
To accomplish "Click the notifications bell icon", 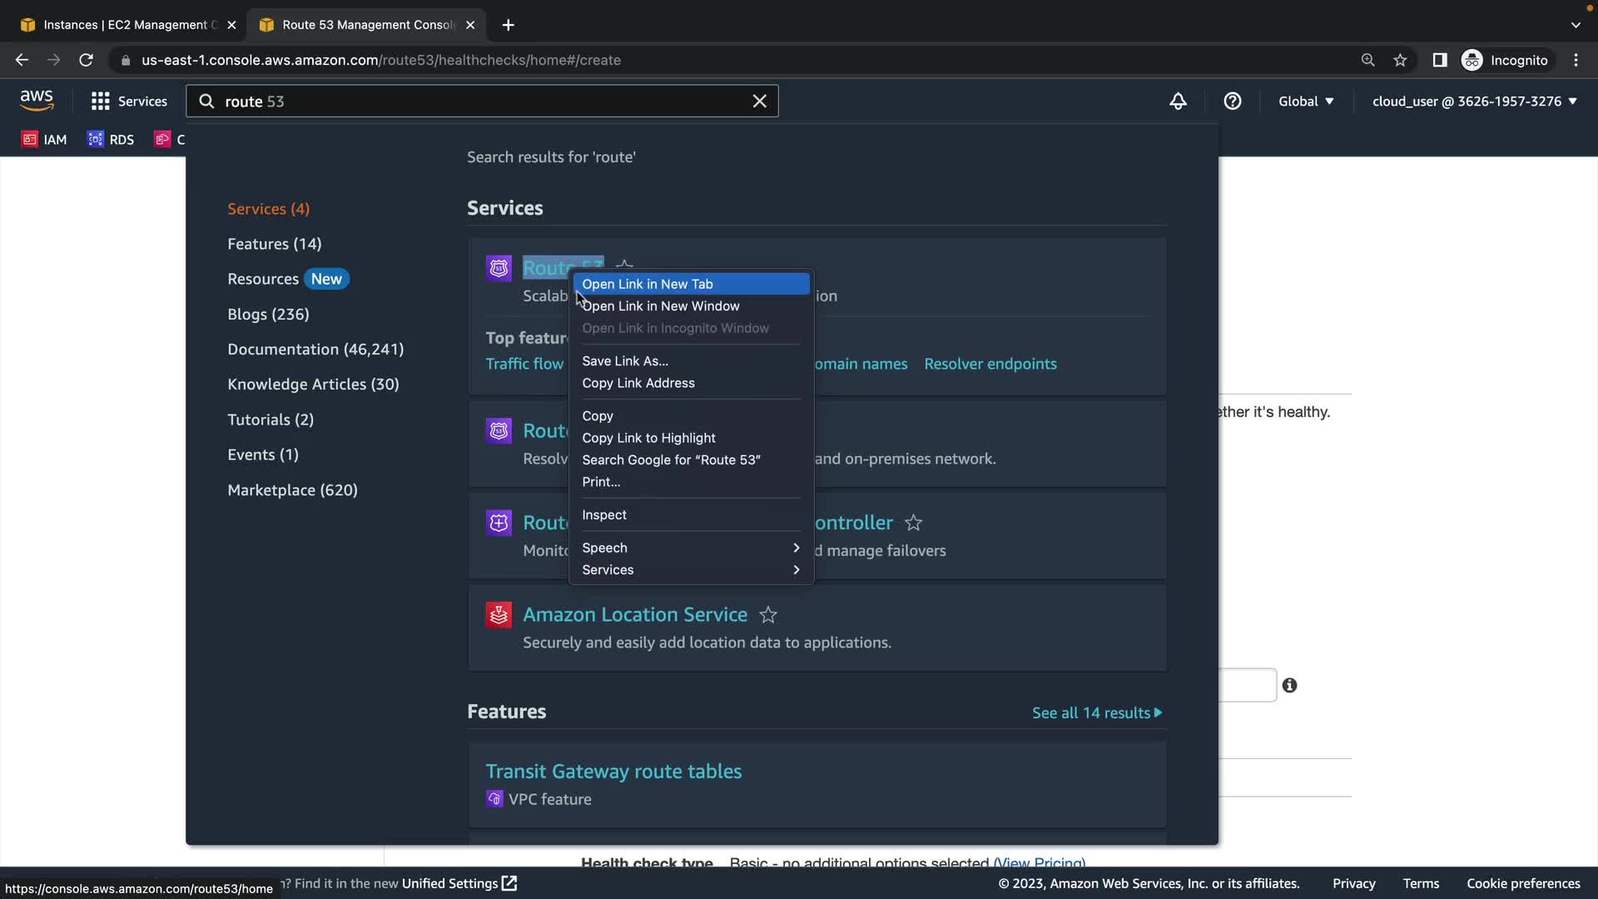I will (1178, 101).
